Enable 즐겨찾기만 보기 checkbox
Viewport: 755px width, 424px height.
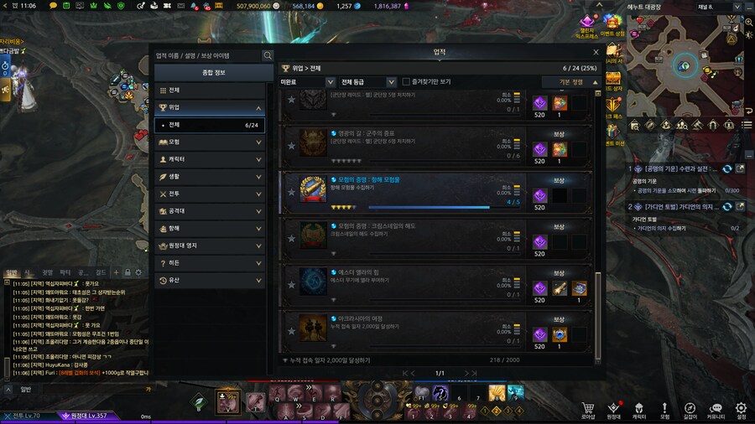pos(406,82)
